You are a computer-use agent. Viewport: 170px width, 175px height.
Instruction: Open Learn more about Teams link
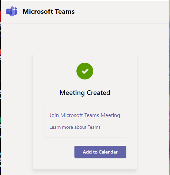coord(75,127)
